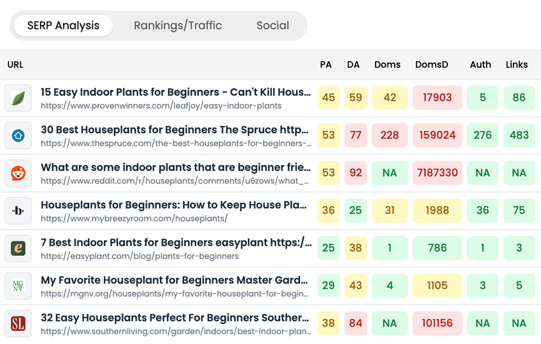
Task: Click Doms value 228
Action: pyautogui.click(x=390, y=135)
